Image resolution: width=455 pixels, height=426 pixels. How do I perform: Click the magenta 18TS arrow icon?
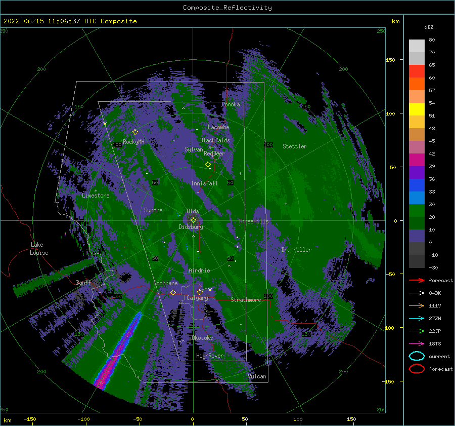[x=417, y=344]
